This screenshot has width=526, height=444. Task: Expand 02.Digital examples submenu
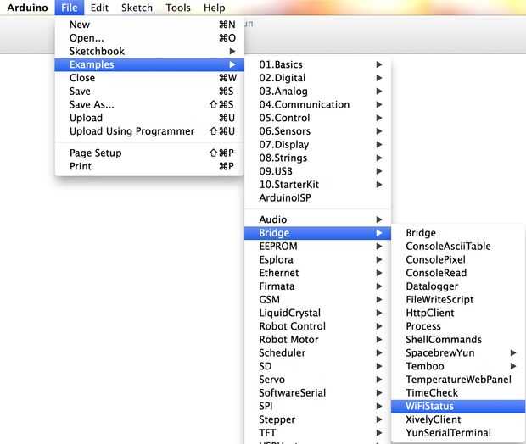click(x=317, y=78)
